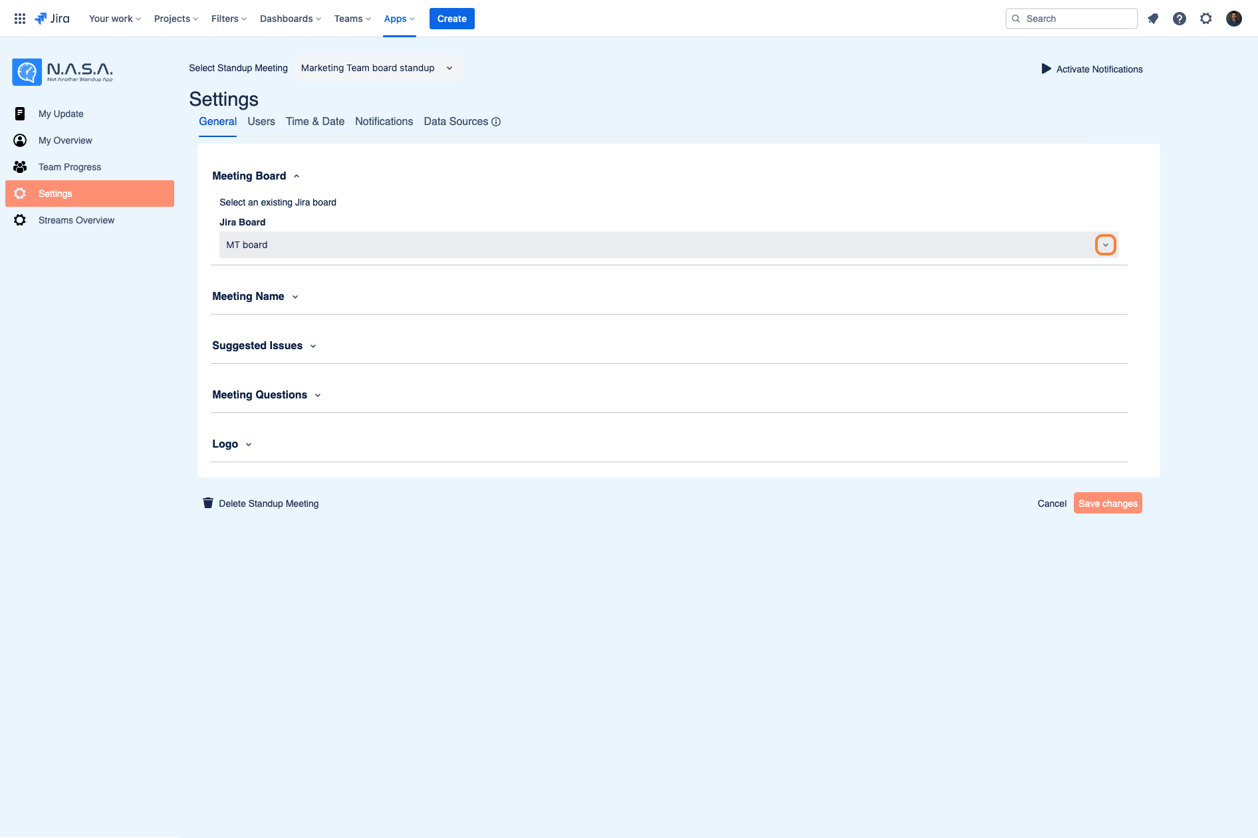The width and height of the screenshot is (1258, 838).
Task: Open the user profile avatar
Action: click(x=1234, y=19)
